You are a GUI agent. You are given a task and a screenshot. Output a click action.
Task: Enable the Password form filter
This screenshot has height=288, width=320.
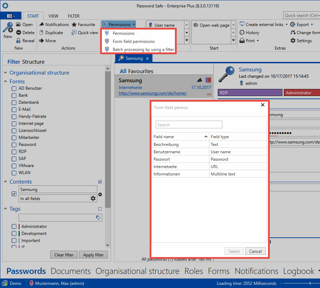tap(14, 145)
